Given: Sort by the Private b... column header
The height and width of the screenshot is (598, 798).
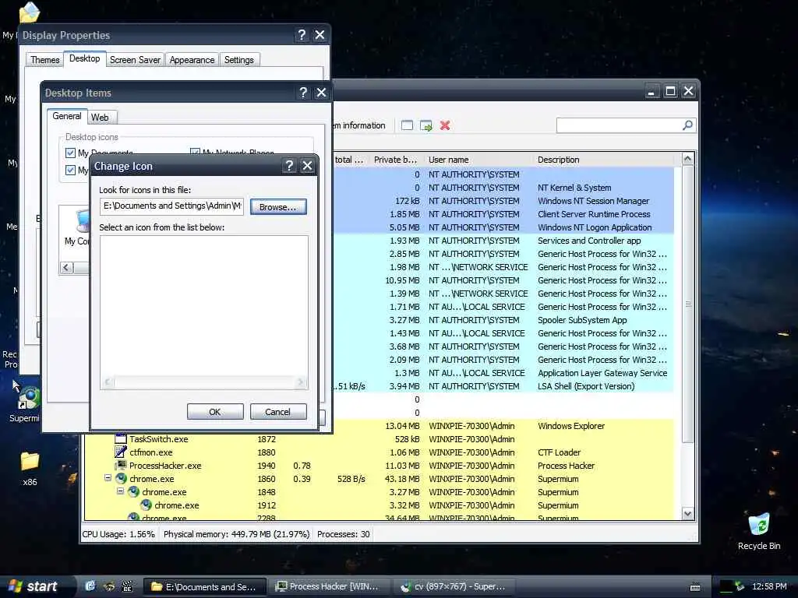Looking at the screenshot, I should coord(395,160).
